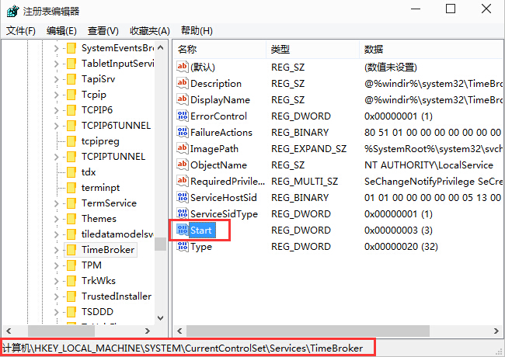Click the folder icon of TPM key
The image size is (505, 357).
[x=71, y=265]
